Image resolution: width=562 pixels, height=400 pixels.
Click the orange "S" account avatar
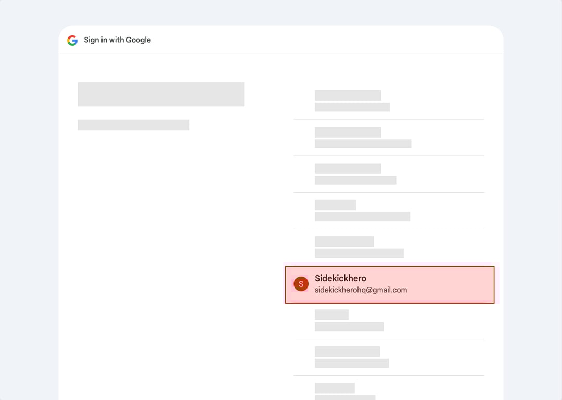[x=301, y=284]
